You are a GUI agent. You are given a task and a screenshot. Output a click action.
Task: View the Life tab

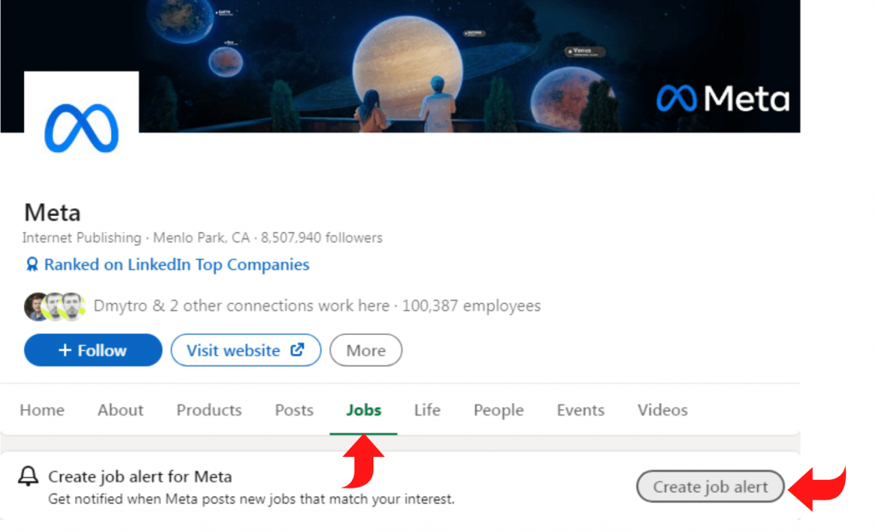[x=426, y=410]
